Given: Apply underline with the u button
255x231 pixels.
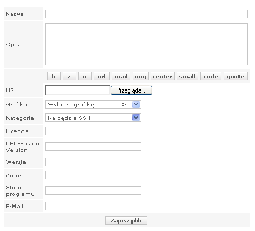Looking at the screenshot, I should pos(85,76).
